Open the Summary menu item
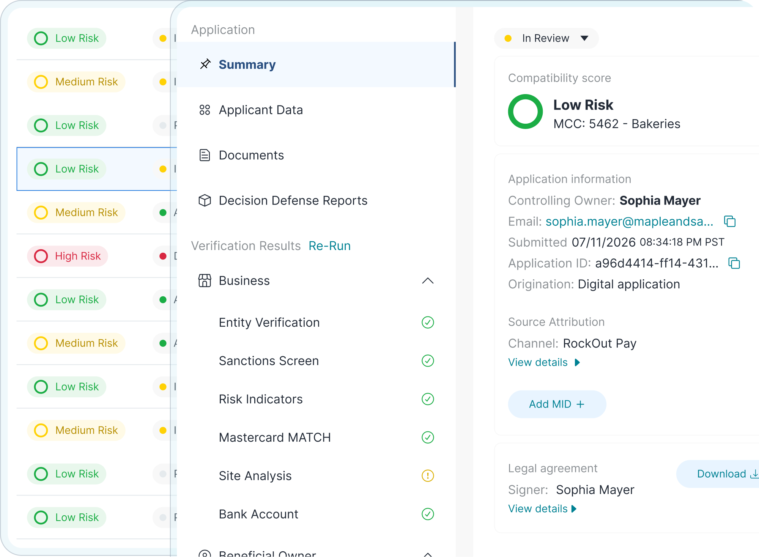 pyautogui.click(x=316, y=65)
